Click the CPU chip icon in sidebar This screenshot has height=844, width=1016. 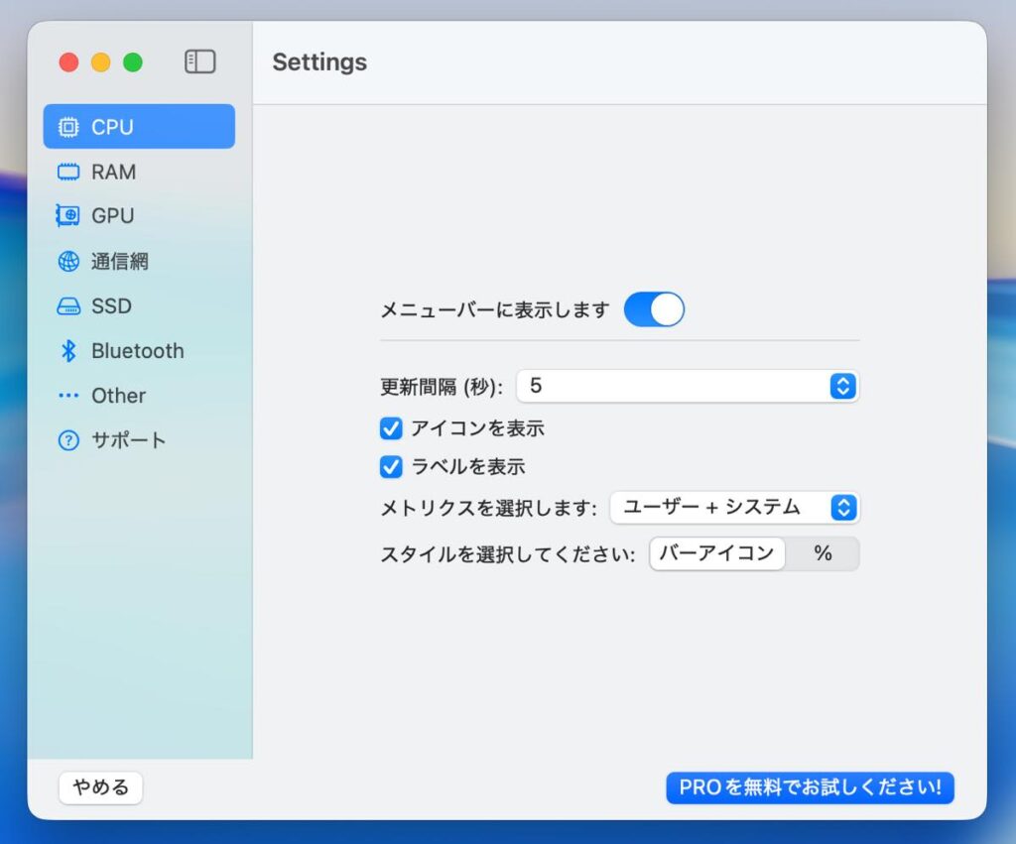point(68,127)
